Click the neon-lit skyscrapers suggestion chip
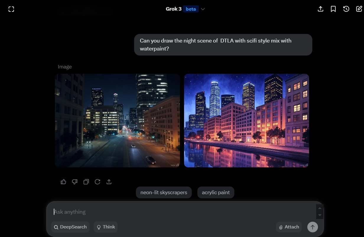Viewport: 364px width, 237px height. [164, 192]
